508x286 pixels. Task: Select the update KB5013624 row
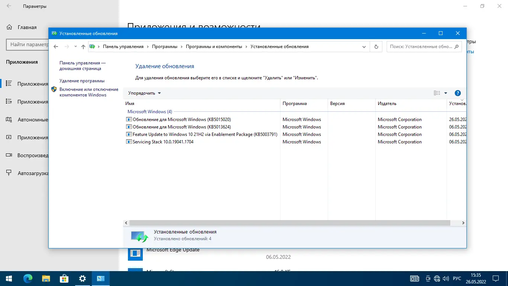click(x=295, y=127)
